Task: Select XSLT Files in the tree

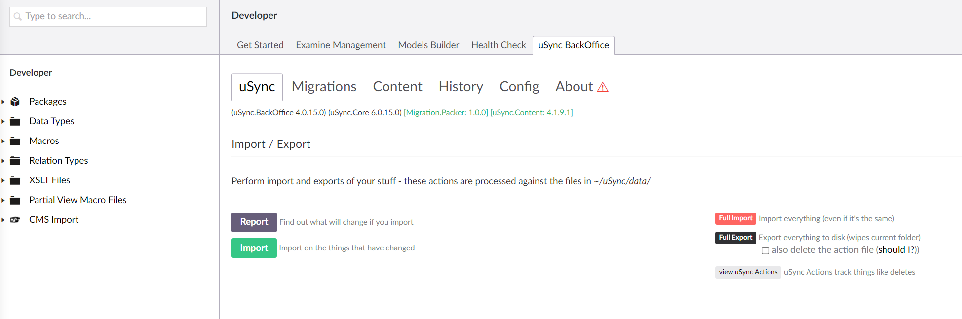Action: coord(50,180)
